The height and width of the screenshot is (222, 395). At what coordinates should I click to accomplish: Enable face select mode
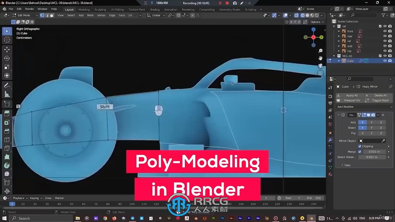coord(52,15)
